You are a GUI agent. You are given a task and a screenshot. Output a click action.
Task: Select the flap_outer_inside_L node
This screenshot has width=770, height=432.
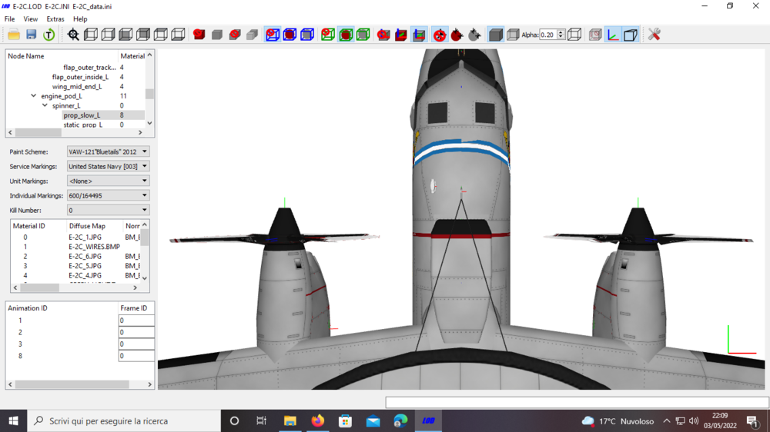(80, 77)
